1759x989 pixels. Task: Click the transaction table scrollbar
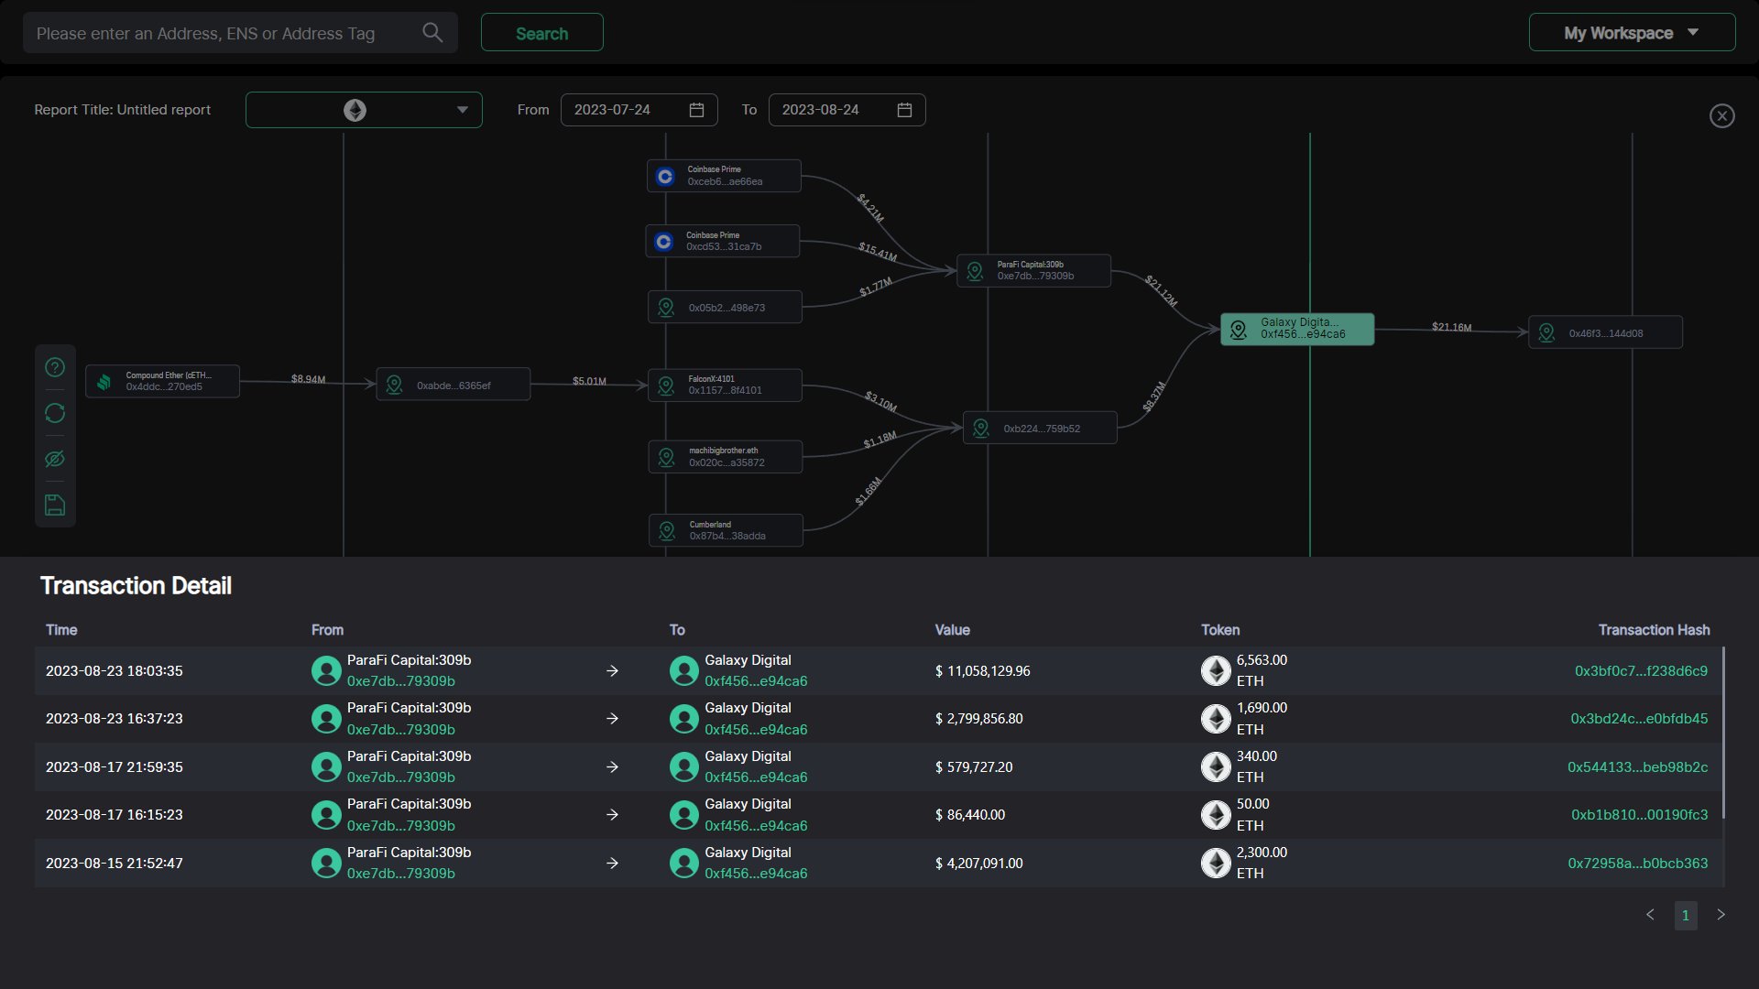[1723, 733]
